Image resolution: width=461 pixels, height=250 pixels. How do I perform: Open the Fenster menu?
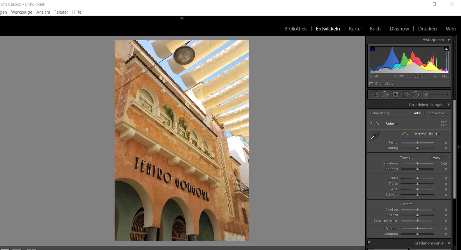tap(61, 12)
